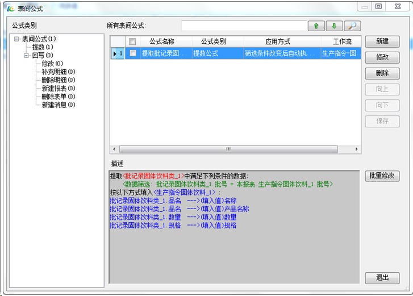Select the 补充明细 (0) tree item

(x=58, y=72)
